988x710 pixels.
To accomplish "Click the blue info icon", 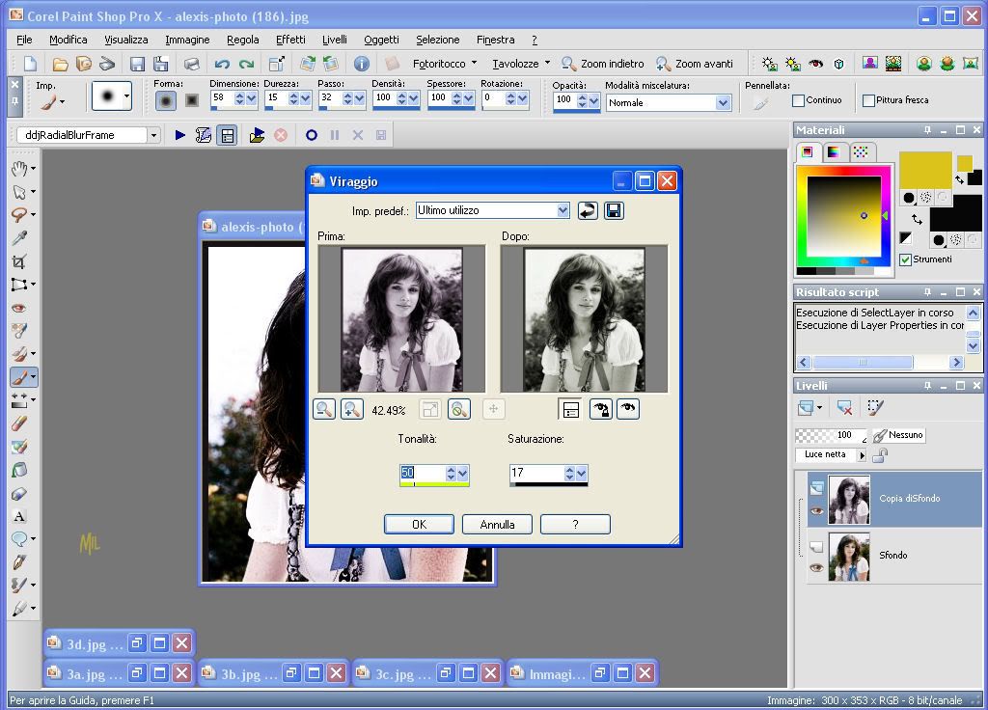I will [361, 64].
